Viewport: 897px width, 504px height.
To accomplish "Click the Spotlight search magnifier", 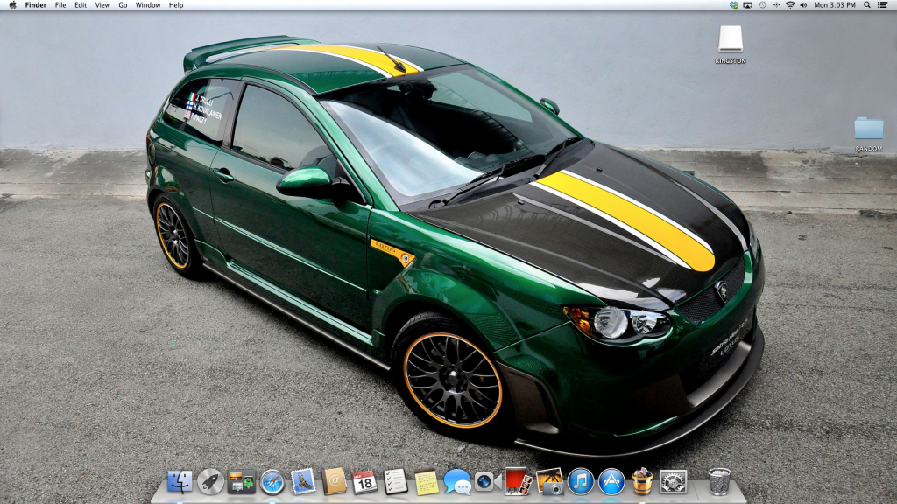I will point(865,5).
